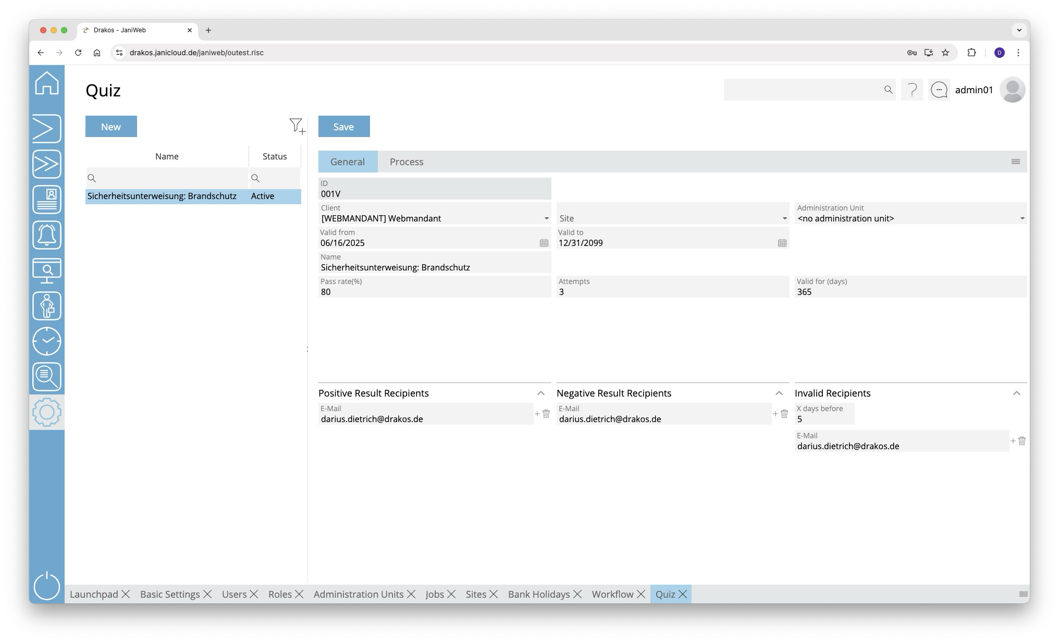Viewport: 1059px width, 642px height.
Task: Click the alarm bell sidebar icon
Action: point(47,235)
